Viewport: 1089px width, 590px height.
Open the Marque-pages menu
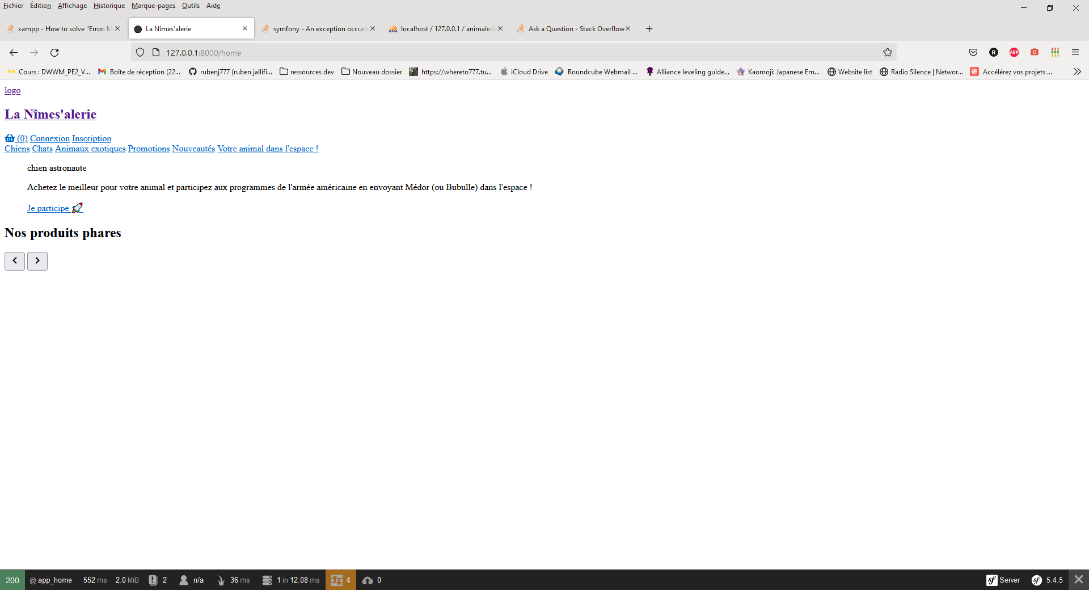(153, 6)
